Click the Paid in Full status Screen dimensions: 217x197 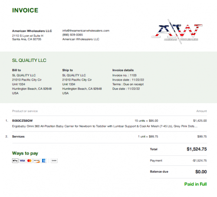(196, 184)
